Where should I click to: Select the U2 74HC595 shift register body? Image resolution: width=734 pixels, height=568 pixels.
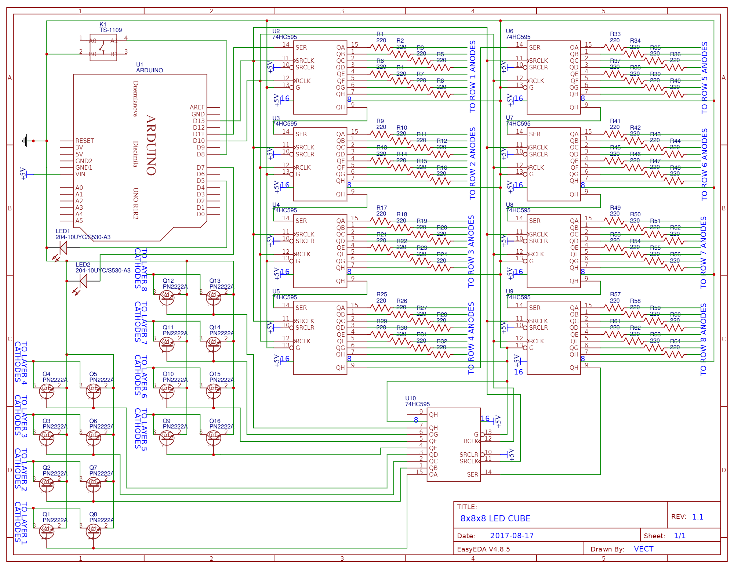pyautogui.click(x=320, y=77)
